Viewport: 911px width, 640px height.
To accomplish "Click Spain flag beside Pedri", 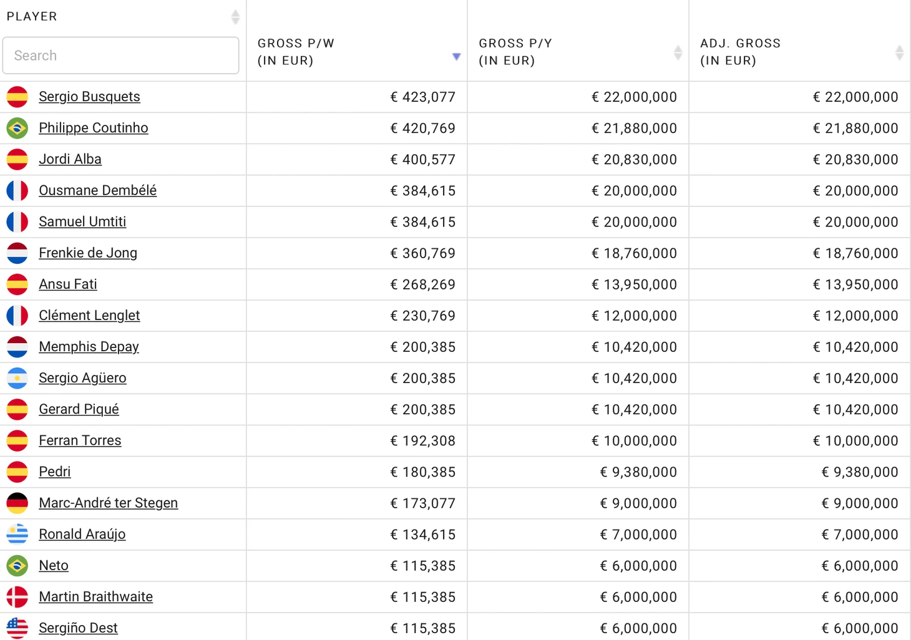I will [x=17, y=471].
